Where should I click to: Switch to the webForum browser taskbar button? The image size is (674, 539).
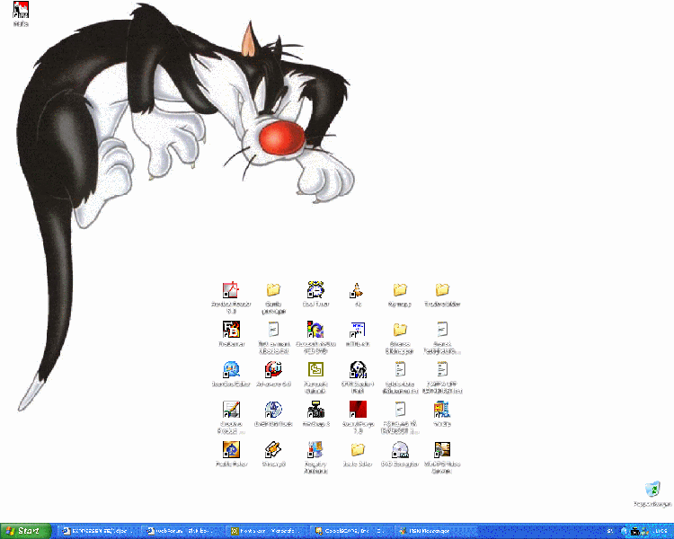tap(182, 531)
